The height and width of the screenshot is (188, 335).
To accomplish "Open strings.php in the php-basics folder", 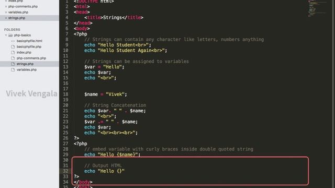I will [x=25, y=64].
